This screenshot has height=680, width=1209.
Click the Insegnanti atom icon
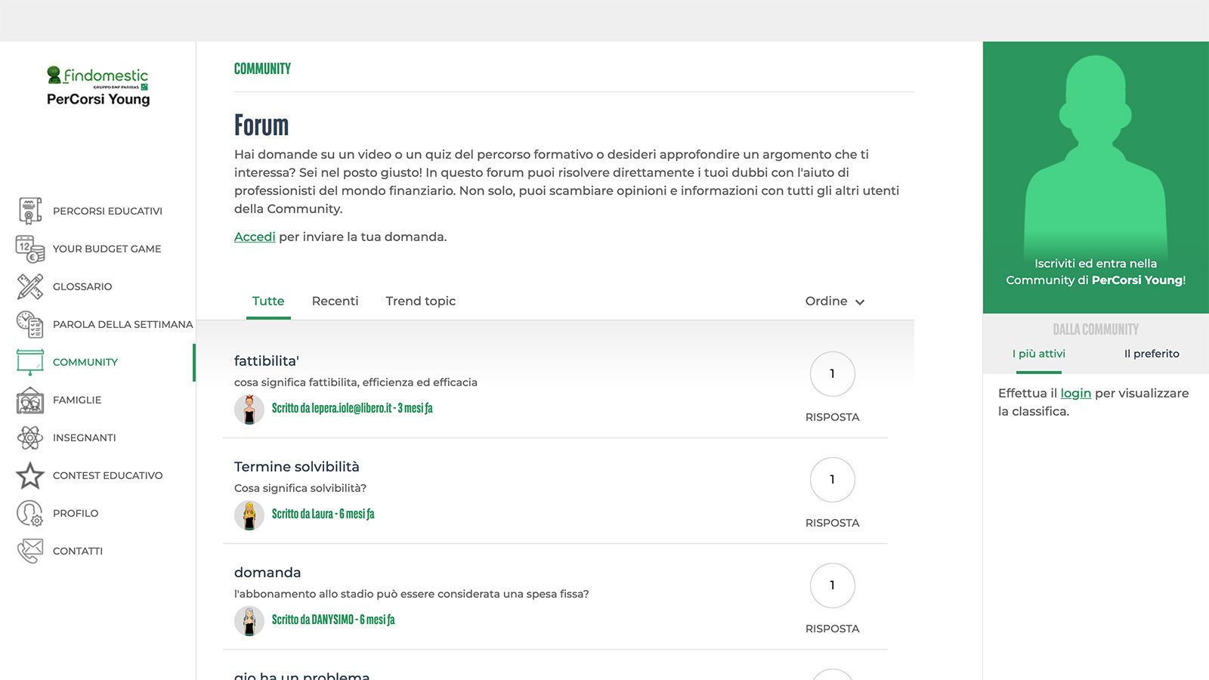[30, 437]
